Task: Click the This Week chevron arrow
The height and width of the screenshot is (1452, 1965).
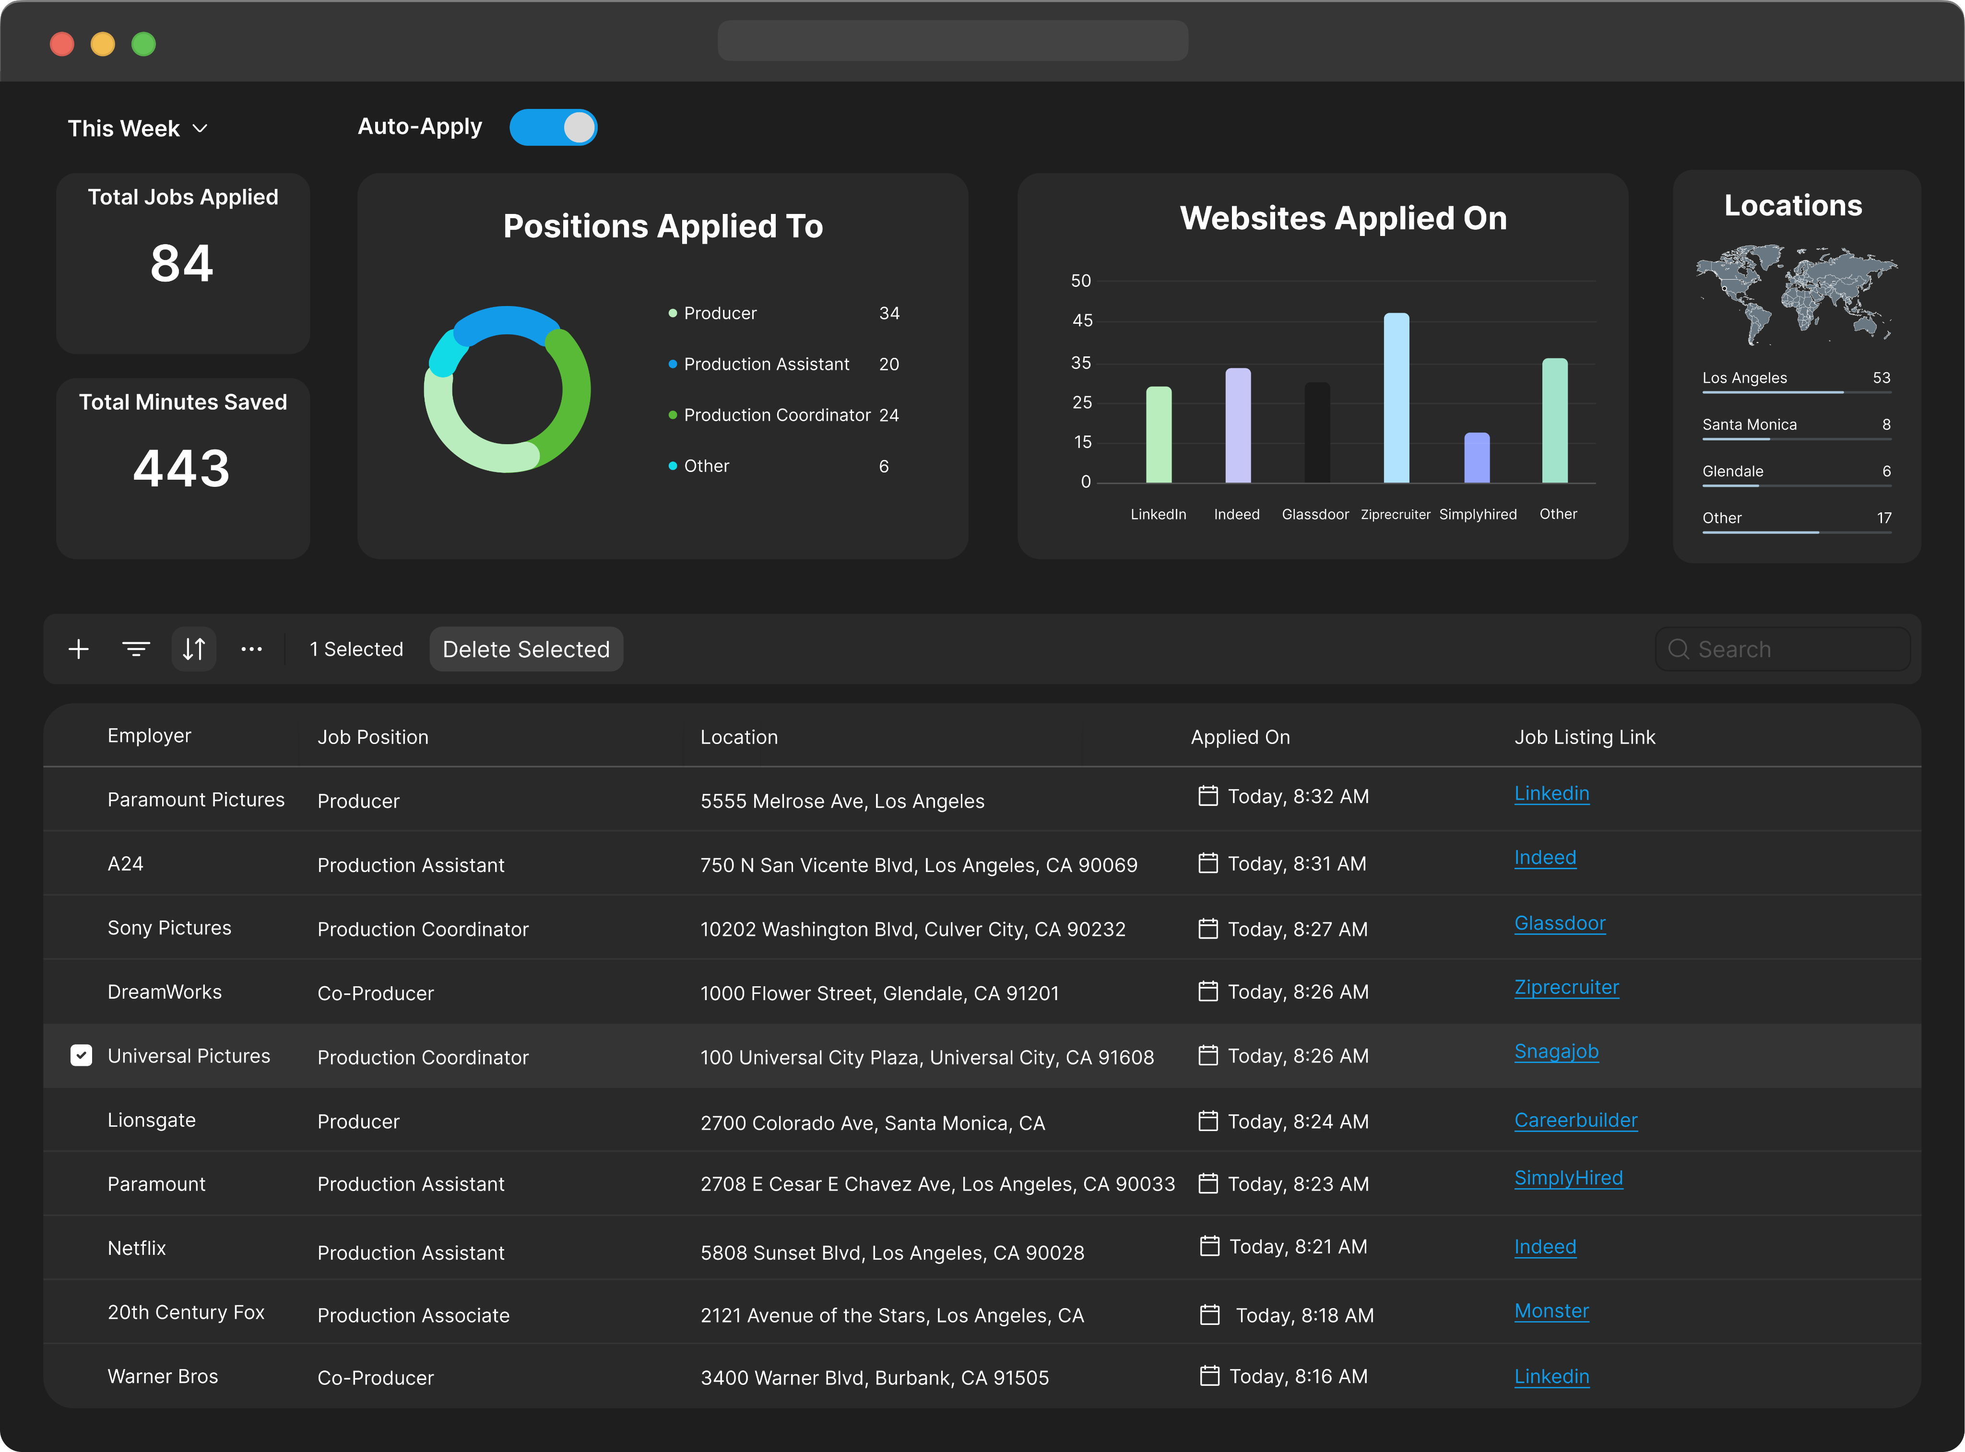Action: (201, 129)
